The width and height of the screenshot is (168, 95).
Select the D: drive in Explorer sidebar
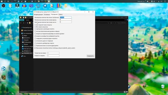tap(27, 53)
